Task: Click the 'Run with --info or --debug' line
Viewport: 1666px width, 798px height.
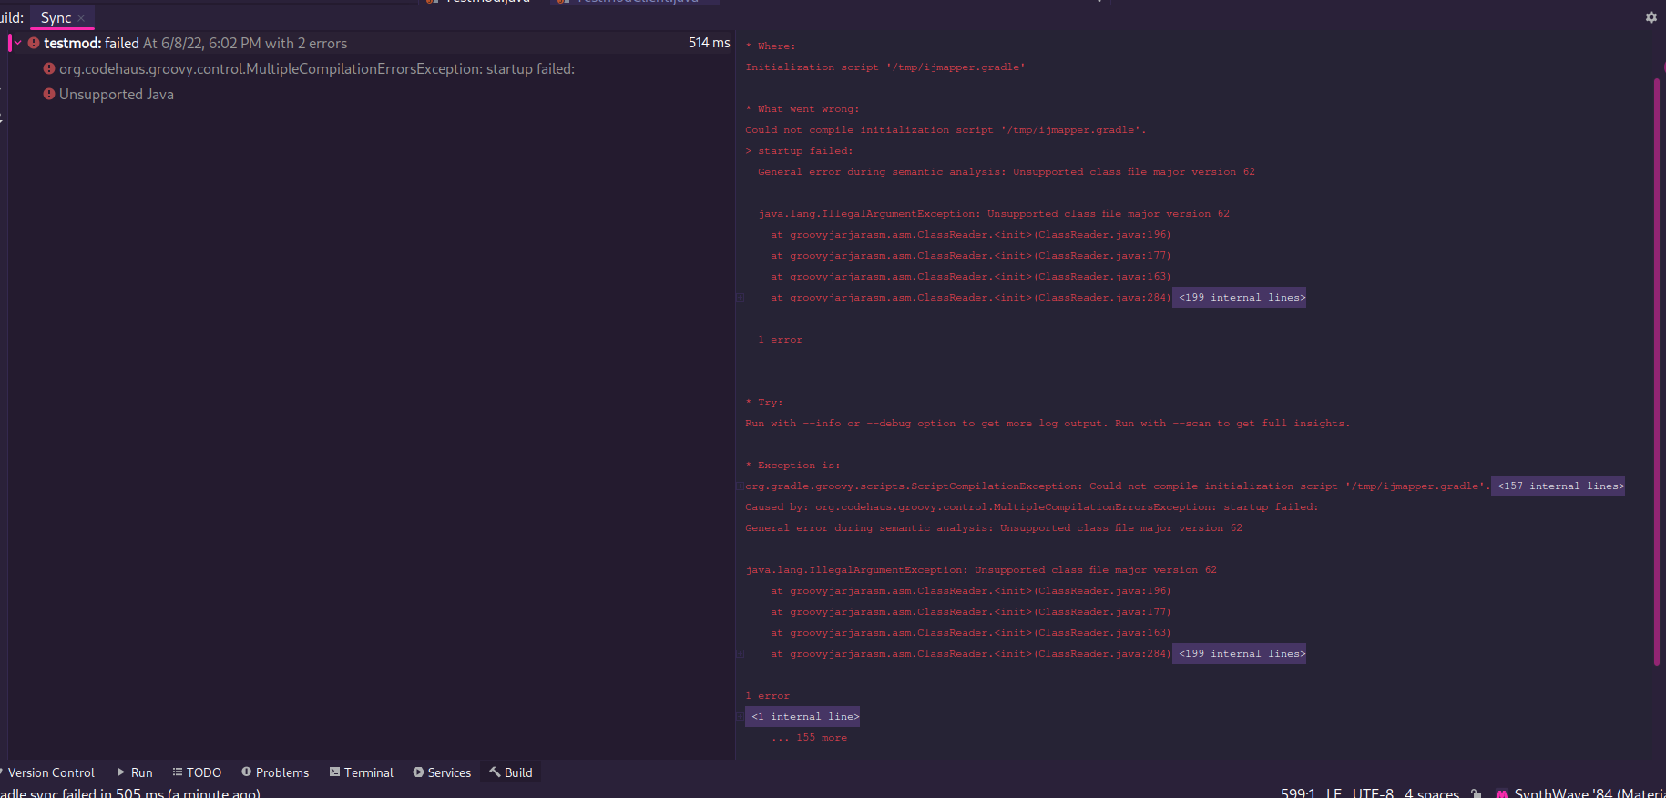Action: click(1048, 424)
